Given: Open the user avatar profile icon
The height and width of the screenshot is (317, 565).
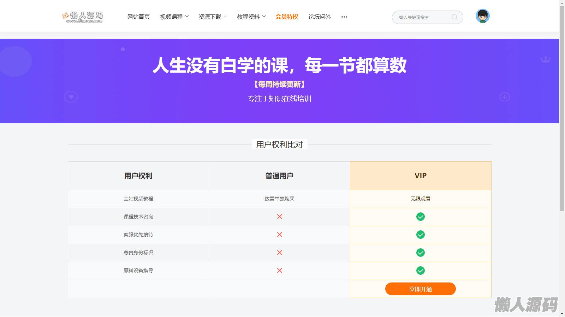Looking at the screenshot, I should [482, 16].
